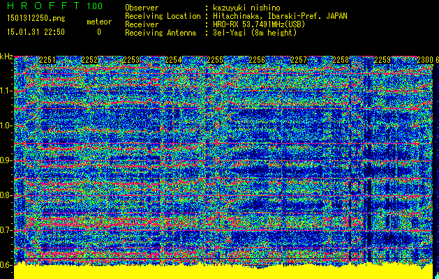
Task: Pick the 2259 time marker
Action: click(382, 61)
